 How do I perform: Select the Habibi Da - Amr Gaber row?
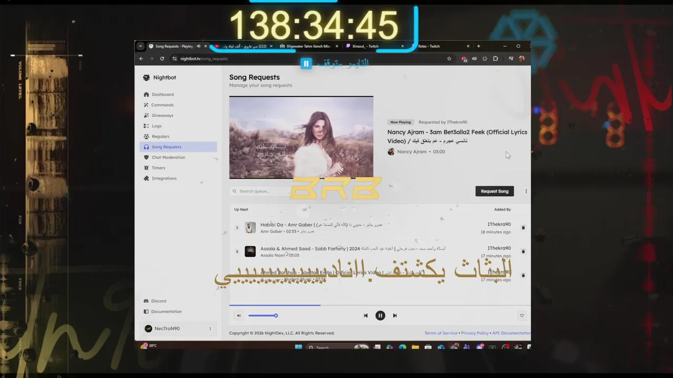click(380, 228)
